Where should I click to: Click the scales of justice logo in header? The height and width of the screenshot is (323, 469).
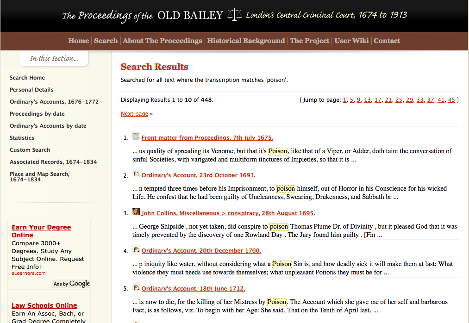pos(234,15)
